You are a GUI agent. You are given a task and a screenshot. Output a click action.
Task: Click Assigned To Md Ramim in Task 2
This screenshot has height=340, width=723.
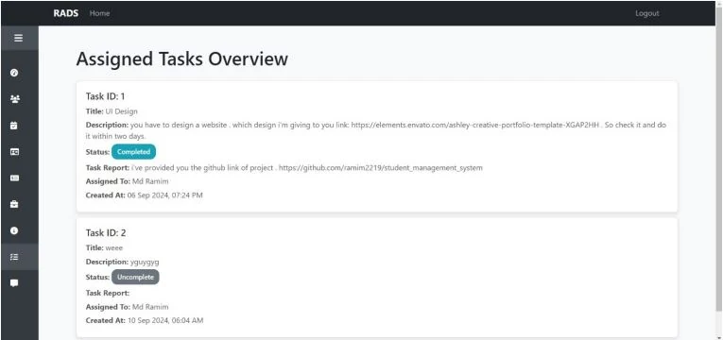(127, 307)
